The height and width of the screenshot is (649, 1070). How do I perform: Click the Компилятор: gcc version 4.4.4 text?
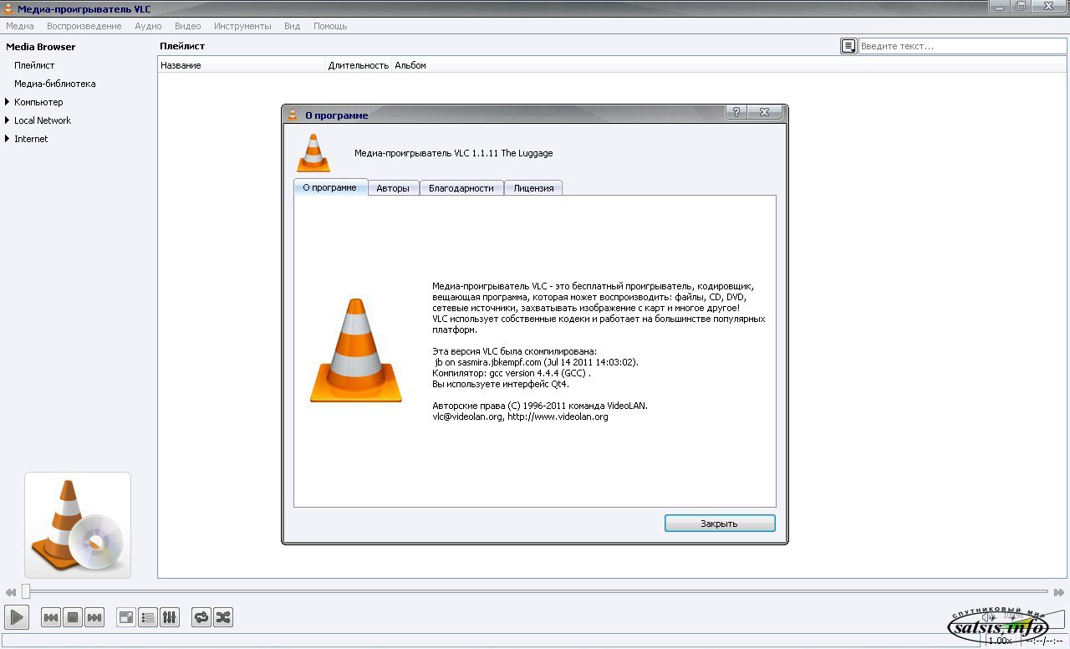[x=512, y=373]
